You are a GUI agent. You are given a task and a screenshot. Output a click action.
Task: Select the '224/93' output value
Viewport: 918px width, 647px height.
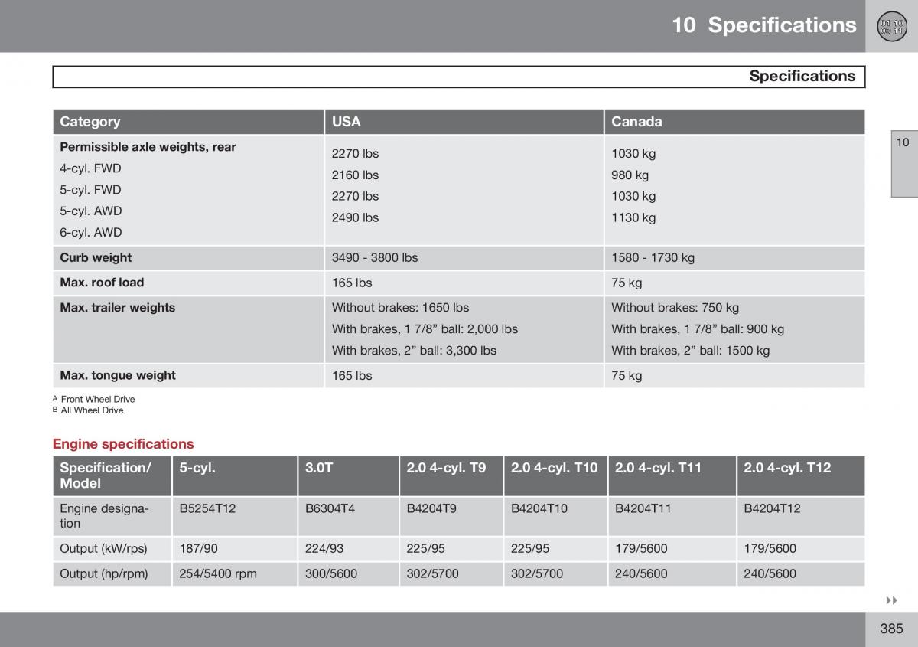[x=324, y=549]
